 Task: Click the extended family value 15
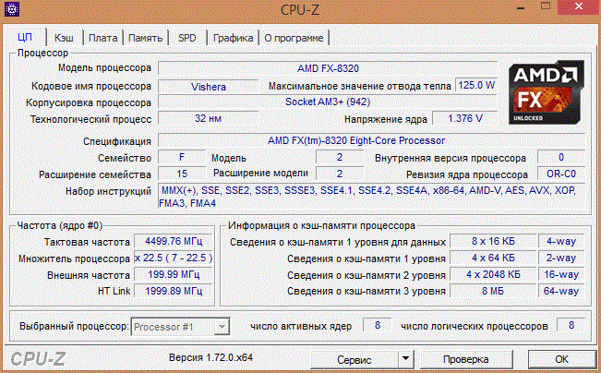point(182,174)
